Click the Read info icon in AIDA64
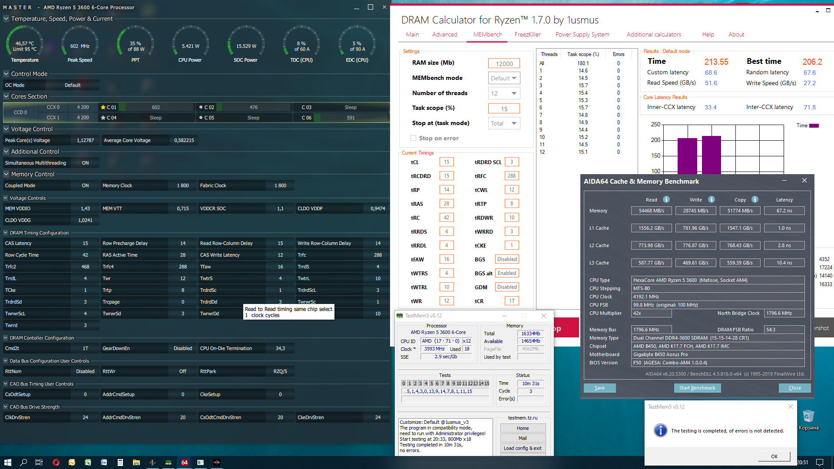834x469 pixels. pyautogui.click(x=666, y=199)
